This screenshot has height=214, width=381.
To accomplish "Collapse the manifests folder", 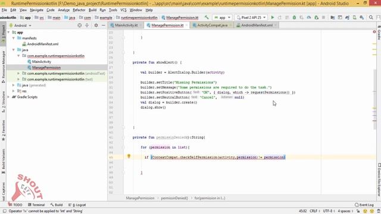I will 14,38.
